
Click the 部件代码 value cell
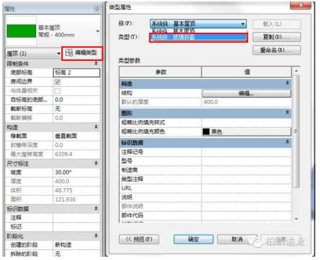(x=247, y=215)
